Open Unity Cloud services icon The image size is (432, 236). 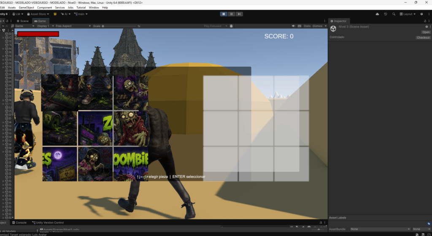point(377,14)
